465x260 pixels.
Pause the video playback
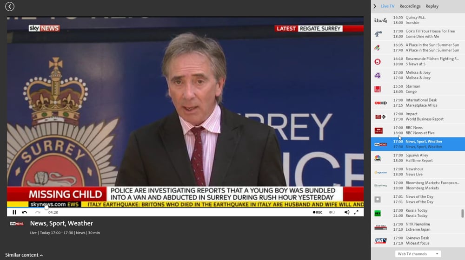(x=14, y=212)
